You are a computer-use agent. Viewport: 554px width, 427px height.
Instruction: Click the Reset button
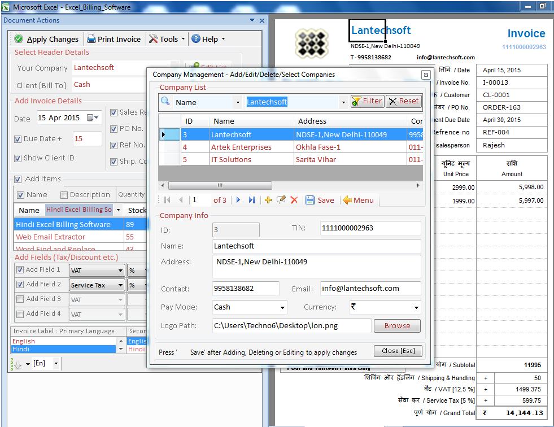coord(404,101)
